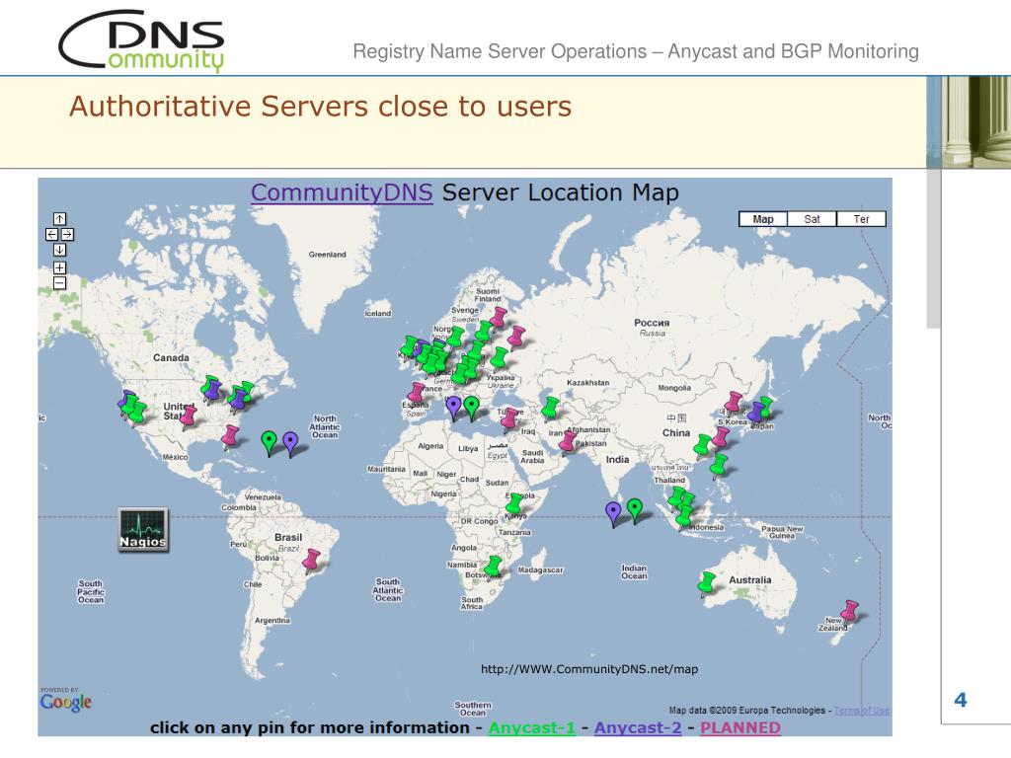Click the Anycast-2 legend link

coord(638,727)
